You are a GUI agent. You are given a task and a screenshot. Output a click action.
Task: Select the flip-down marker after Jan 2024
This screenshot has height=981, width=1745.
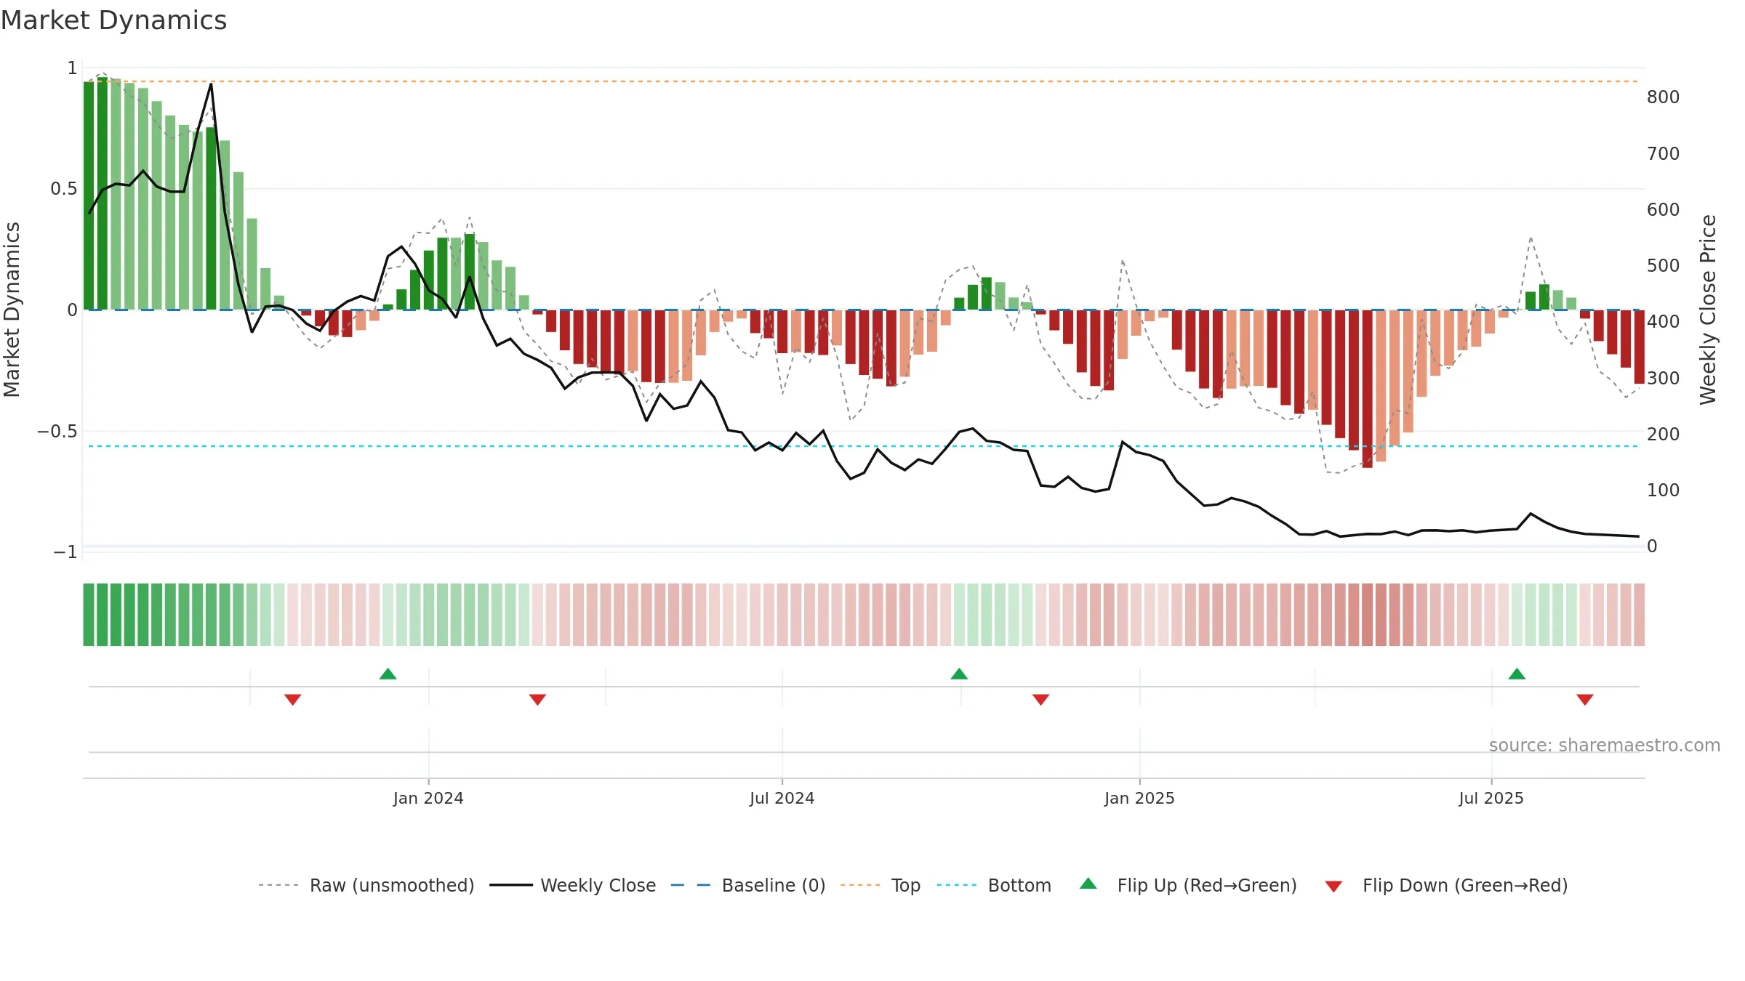click(537, 699)
